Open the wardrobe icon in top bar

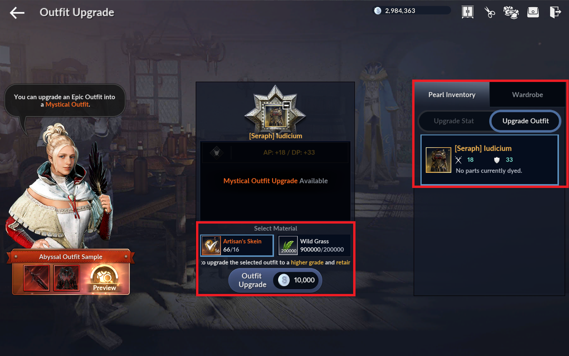pos(467,12)
